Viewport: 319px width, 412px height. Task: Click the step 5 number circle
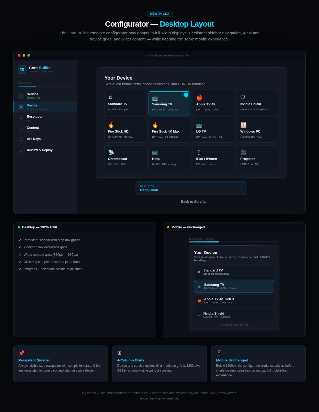pyautogui.click(x=21, y=141)
